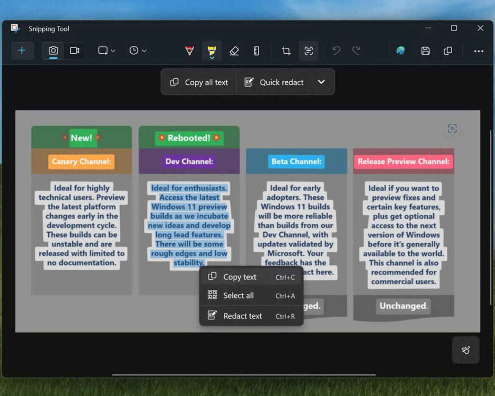Image resolution: width=495 pixels, height=396 pixels.
Task: Select the ballpoint pen tool
Action: pos(190,51)
